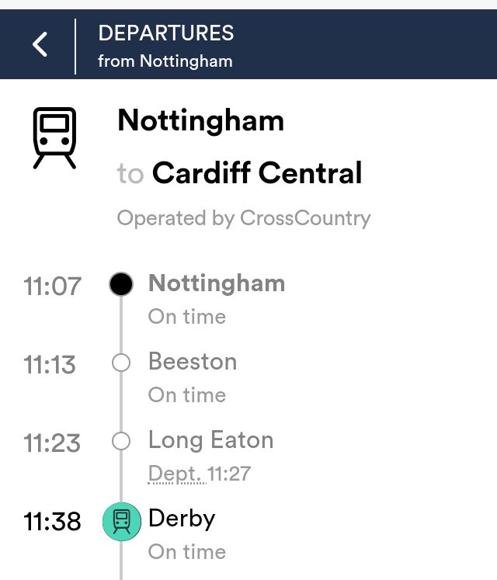Screen dimensions: 497x580
Task: Select the Nottingham stop name in timeline
Action: [217, 283]
